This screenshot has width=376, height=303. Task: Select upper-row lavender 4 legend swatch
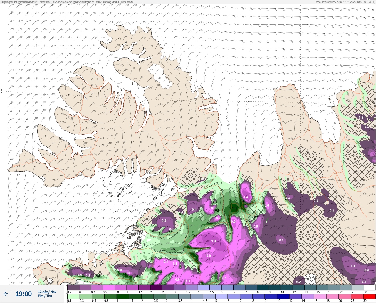204,287
